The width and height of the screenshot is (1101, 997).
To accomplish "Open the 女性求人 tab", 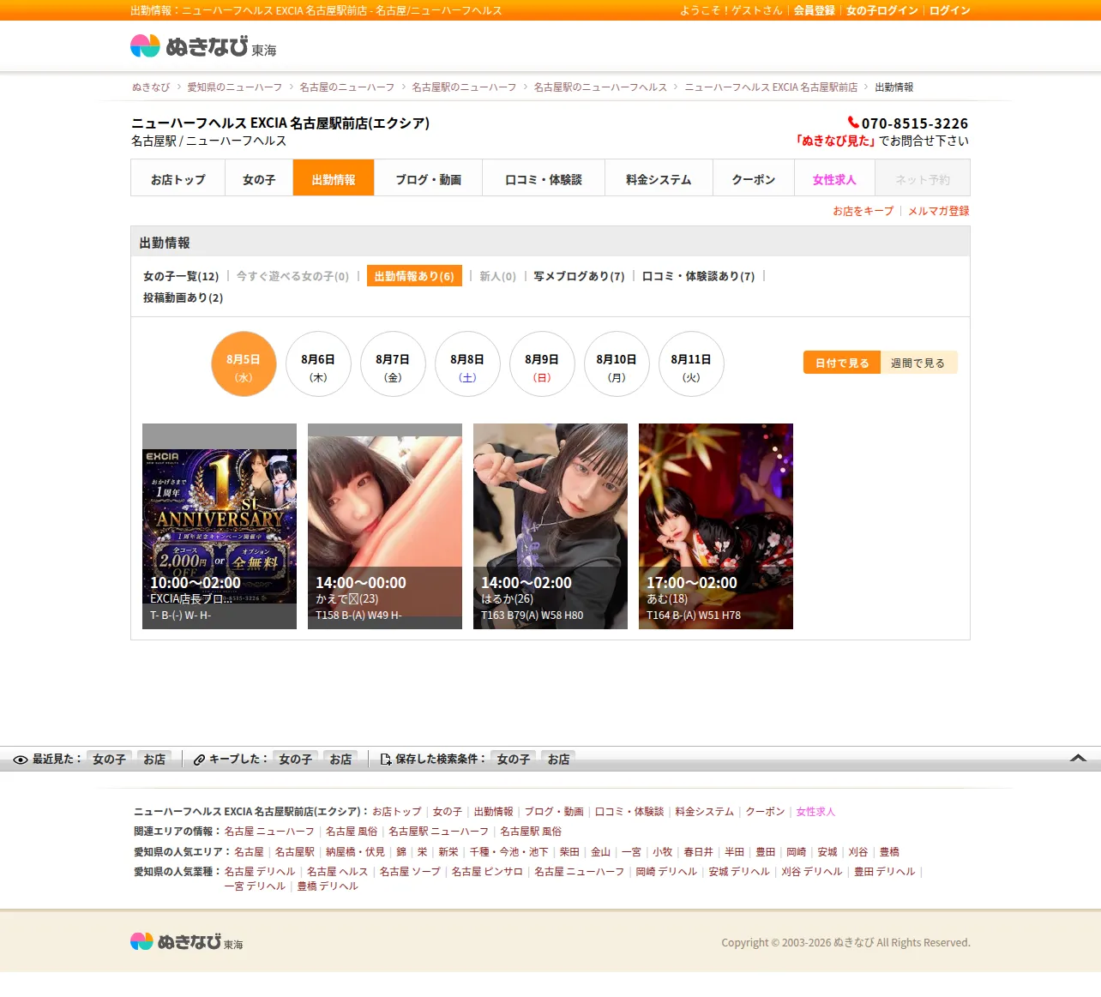I will click(834, 178).
